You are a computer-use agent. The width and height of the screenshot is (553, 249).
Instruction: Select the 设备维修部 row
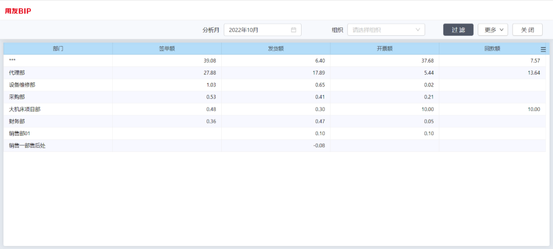(275, 85)
